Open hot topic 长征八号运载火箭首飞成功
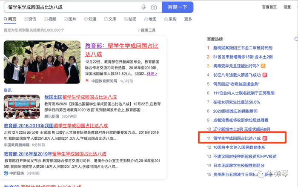Viewport: 298px width, 187px height. point(237,75)
